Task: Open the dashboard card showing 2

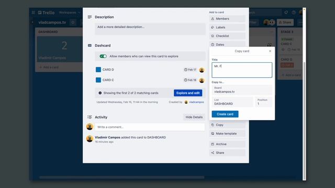Action: 60,49
